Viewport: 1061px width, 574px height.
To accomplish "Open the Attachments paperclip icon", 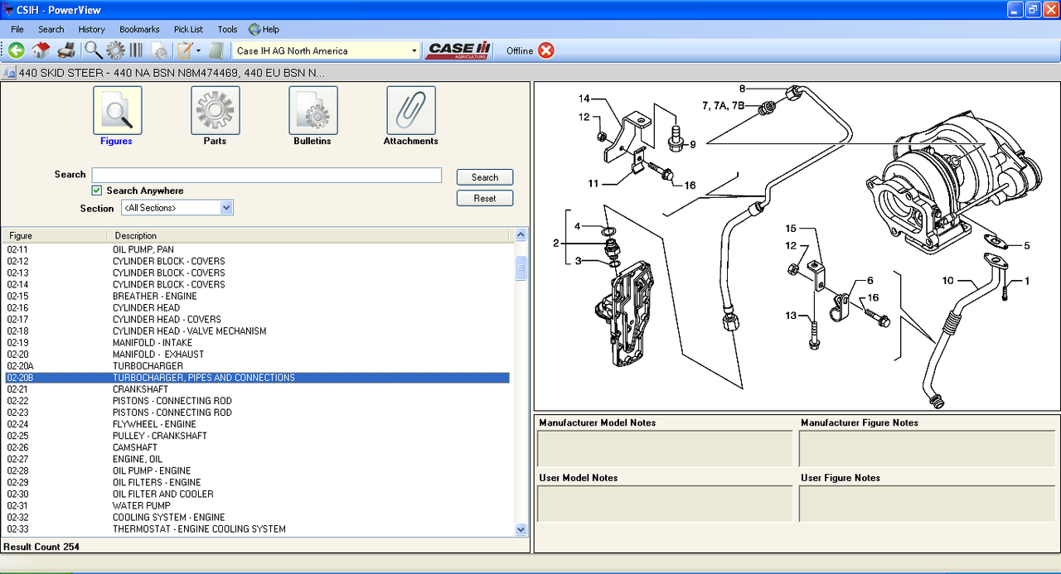I will coord(410,110).
